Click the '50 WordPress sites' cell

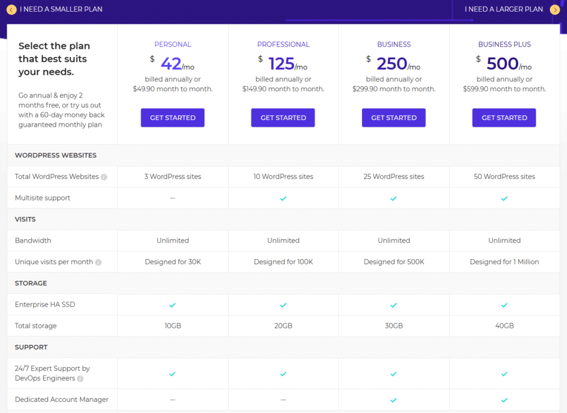[504, 177]
